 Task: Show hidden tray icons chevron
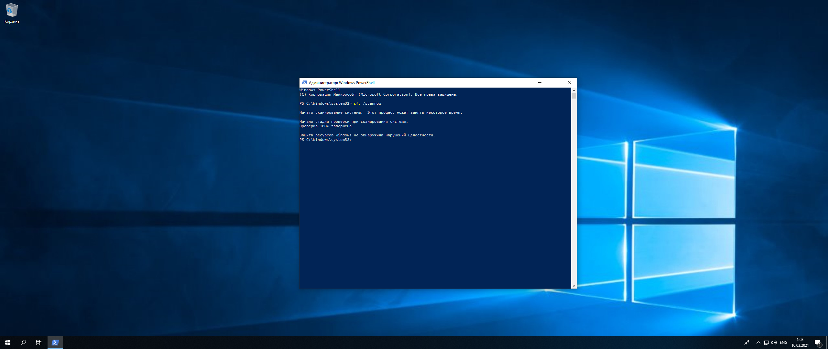(x=758, y=343)
